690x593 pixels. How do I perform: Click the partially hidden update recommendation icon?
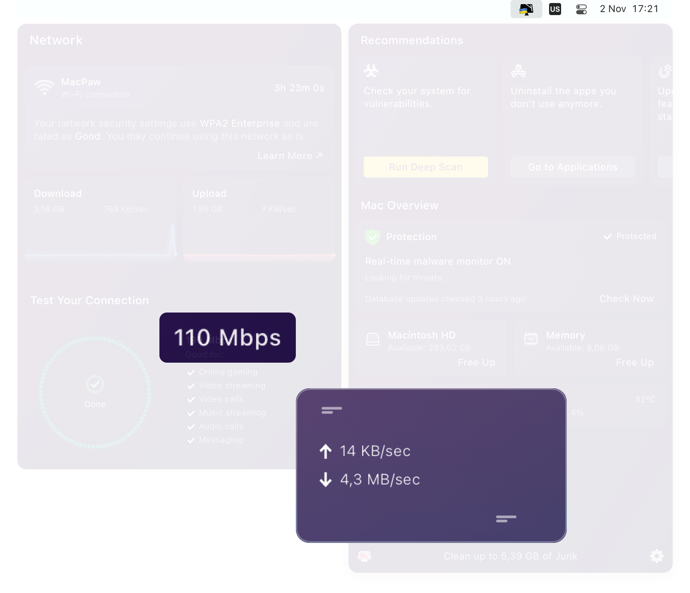click(665, 71)
